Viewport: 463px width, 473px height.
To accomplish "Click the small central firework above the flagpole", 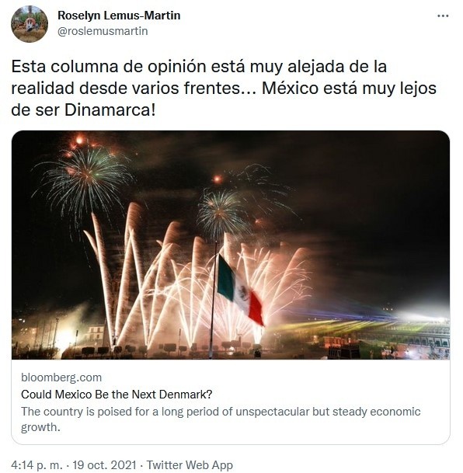I will pyautogui.click(x=223, y=211).
